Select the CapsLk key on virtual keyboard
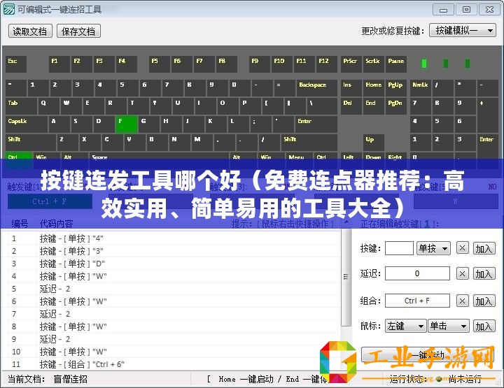This screenshot has width=504, height=388. pyautogui.click(x=27, y=124)
